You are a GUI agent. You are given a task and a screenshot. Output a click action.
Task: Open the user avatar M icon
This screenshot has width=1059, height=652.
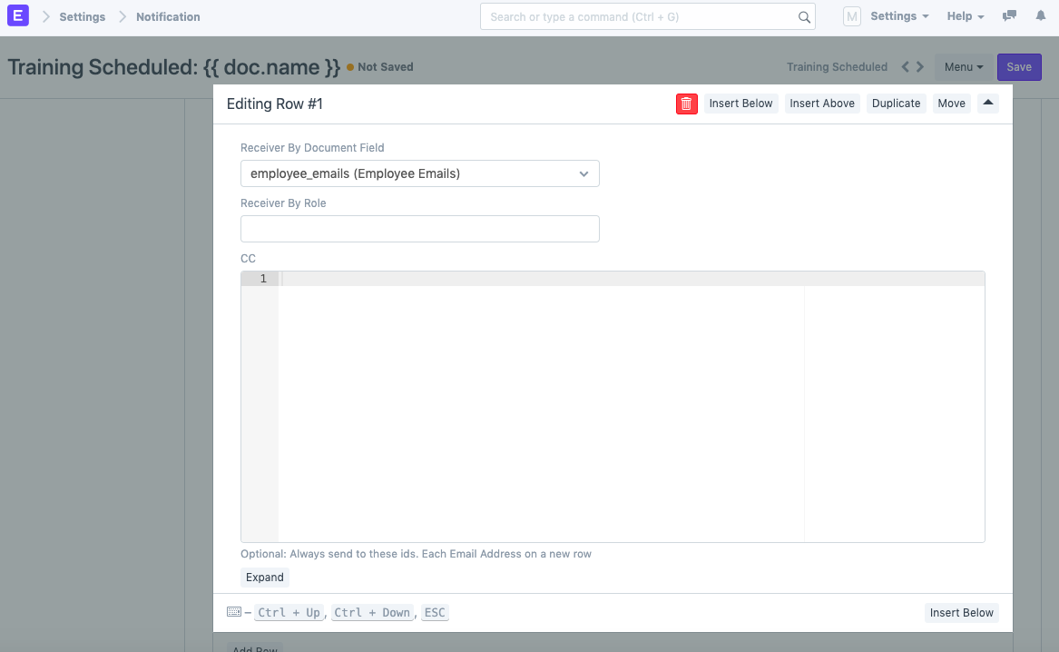[x=852, y=16]
